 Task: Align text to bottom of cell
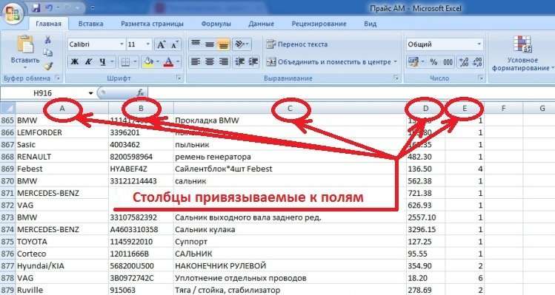coord(223,44)
